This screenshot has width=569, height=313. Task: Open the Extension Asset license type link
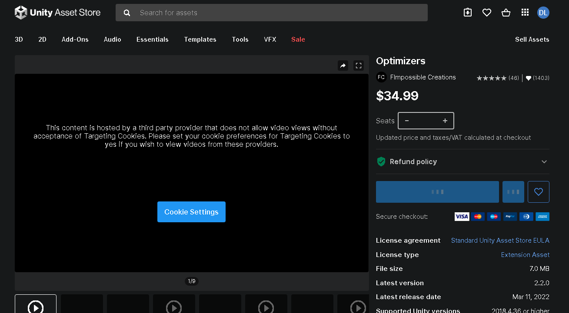click(525, 255)
